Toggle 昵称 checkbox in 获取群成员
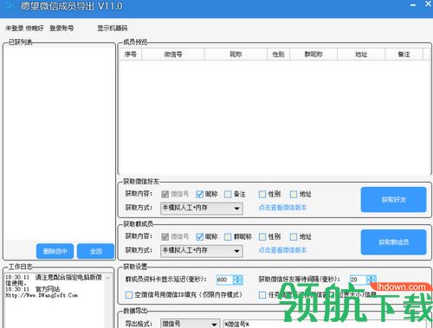 point(199,237)
